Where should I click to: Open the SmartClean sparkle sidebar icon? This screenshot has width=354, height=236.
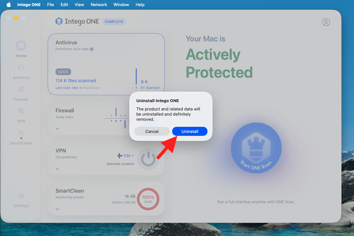[21, 133]
